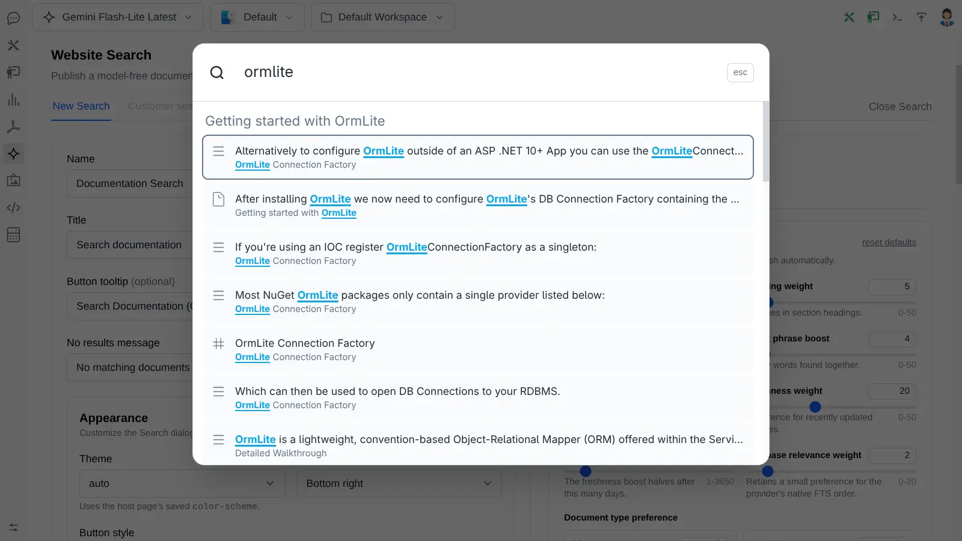Click the search results scrollbar
Viewport: 962px width, 541px height.
tap(765, 142)
